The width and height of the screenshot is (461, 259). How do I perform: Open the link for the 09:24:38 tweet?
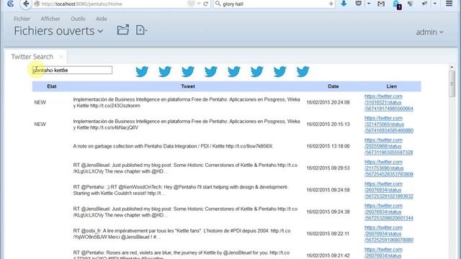coord(389,212)
